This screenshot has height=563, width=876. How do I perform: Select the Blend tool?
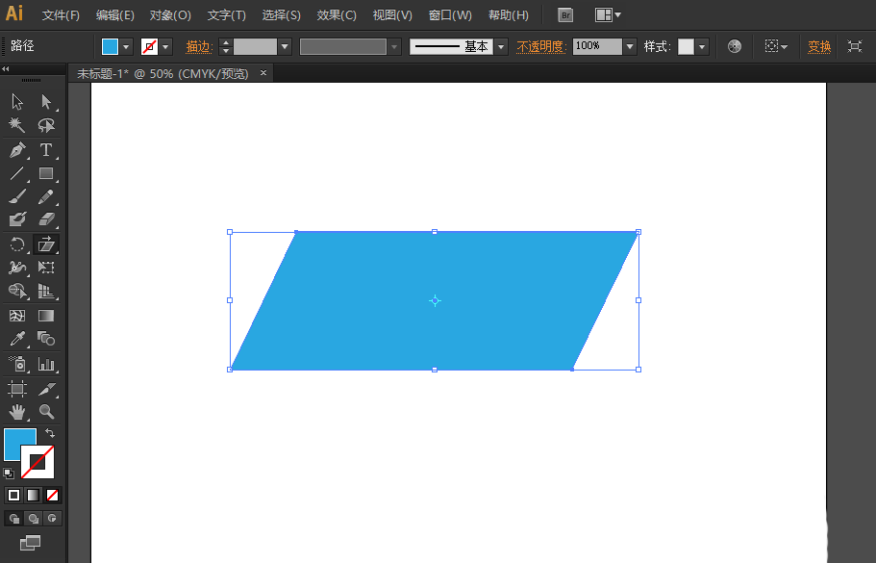click(46, 339)
